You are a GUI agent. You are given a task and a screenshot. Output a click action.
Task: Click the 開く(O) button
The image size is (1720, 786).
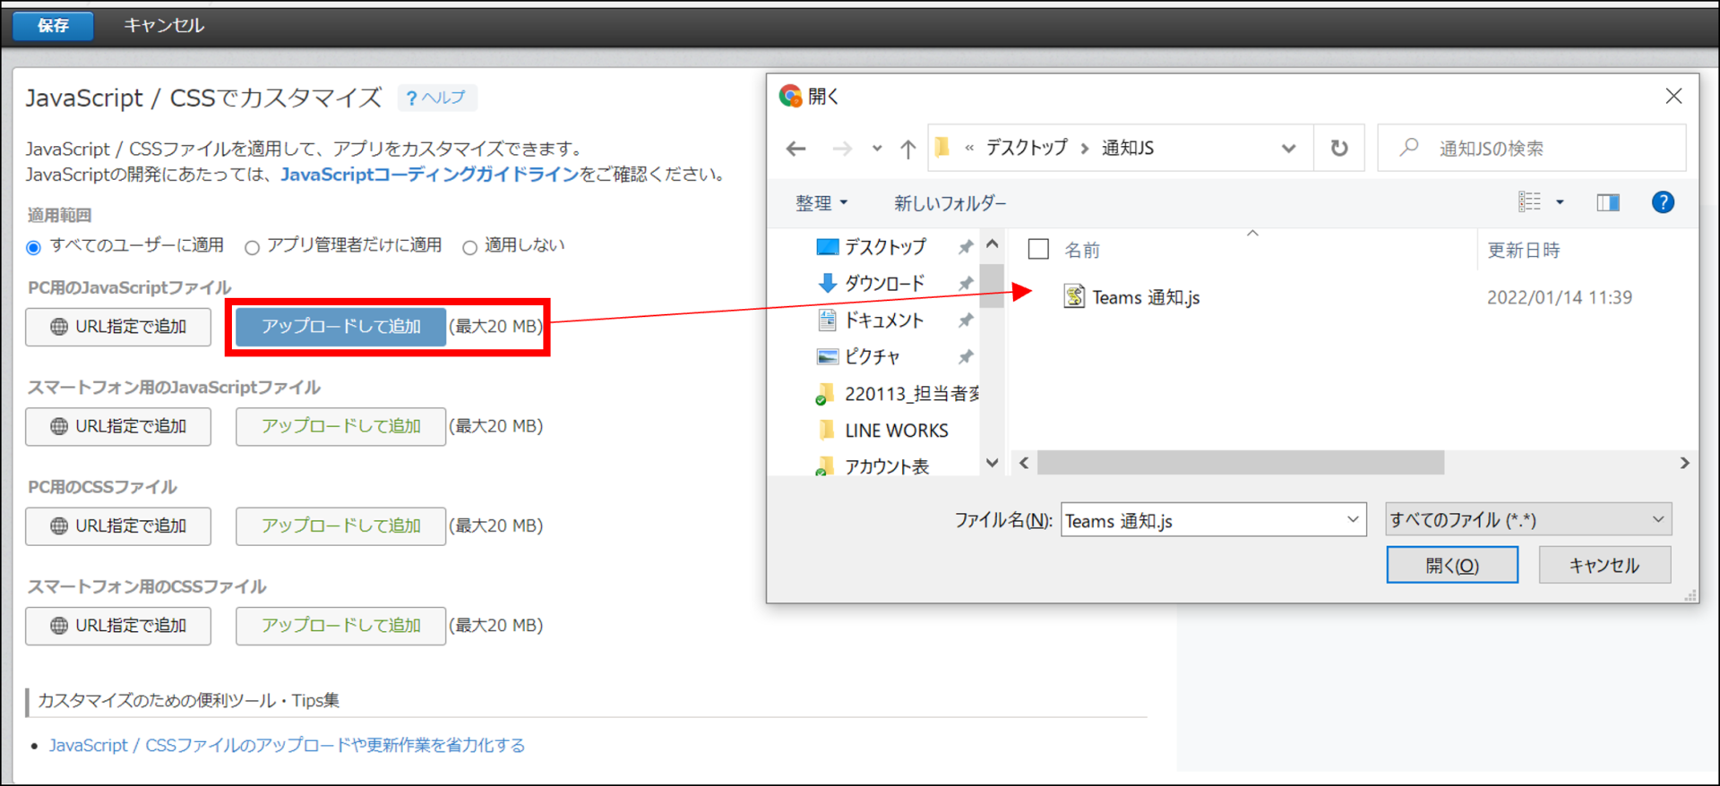[x=1451, y=566]
